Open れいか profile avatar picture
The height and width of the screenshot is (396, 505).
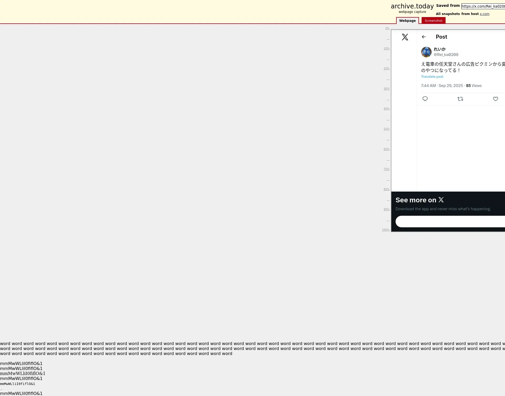click(426, 52)
